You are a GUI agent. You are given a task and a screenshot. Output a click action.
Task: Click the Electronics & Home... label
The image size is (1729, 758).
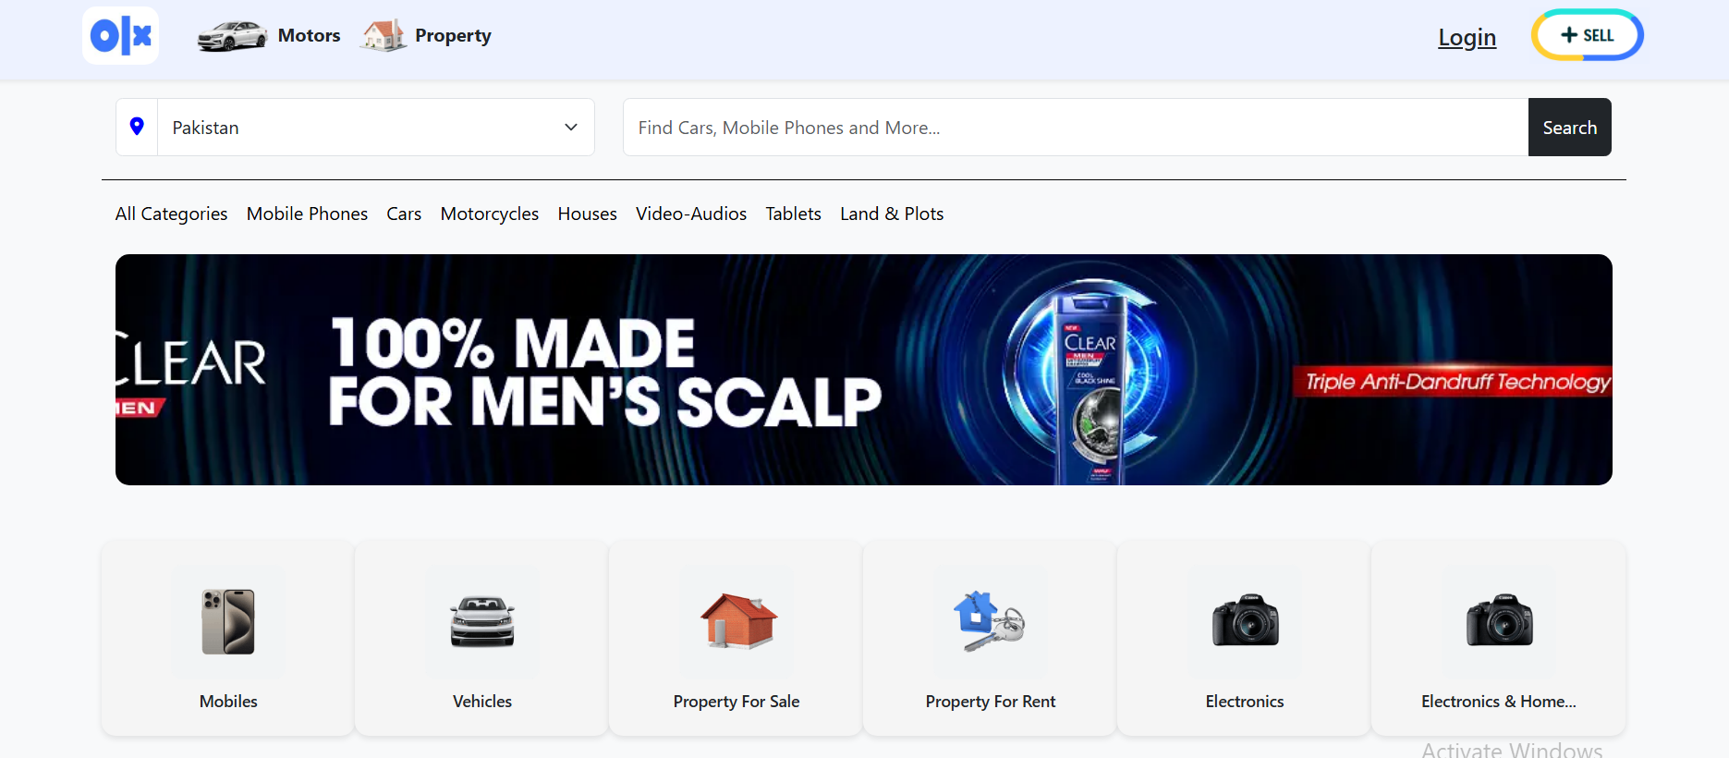pos(1499,702)
